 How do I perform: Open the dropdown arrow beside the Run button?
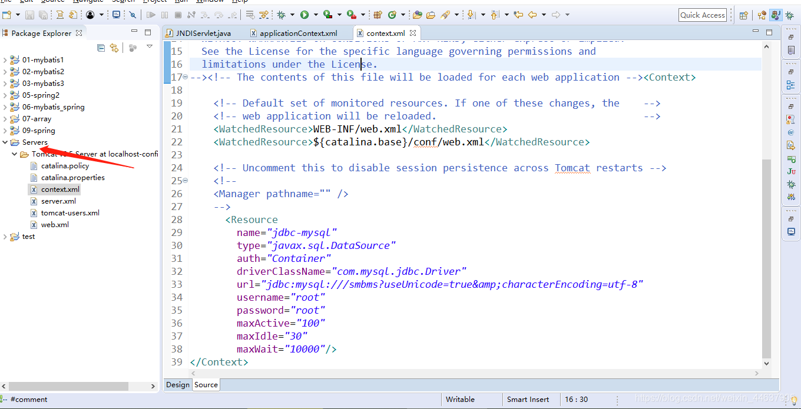click(316, 15)
